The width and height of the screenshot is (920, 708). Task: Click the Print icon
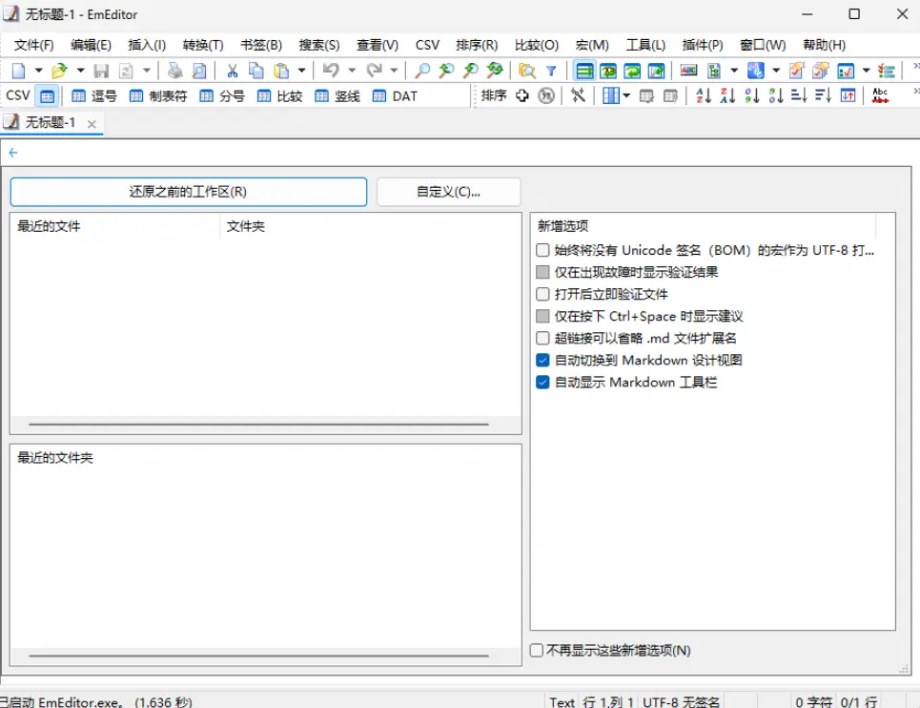174,71
